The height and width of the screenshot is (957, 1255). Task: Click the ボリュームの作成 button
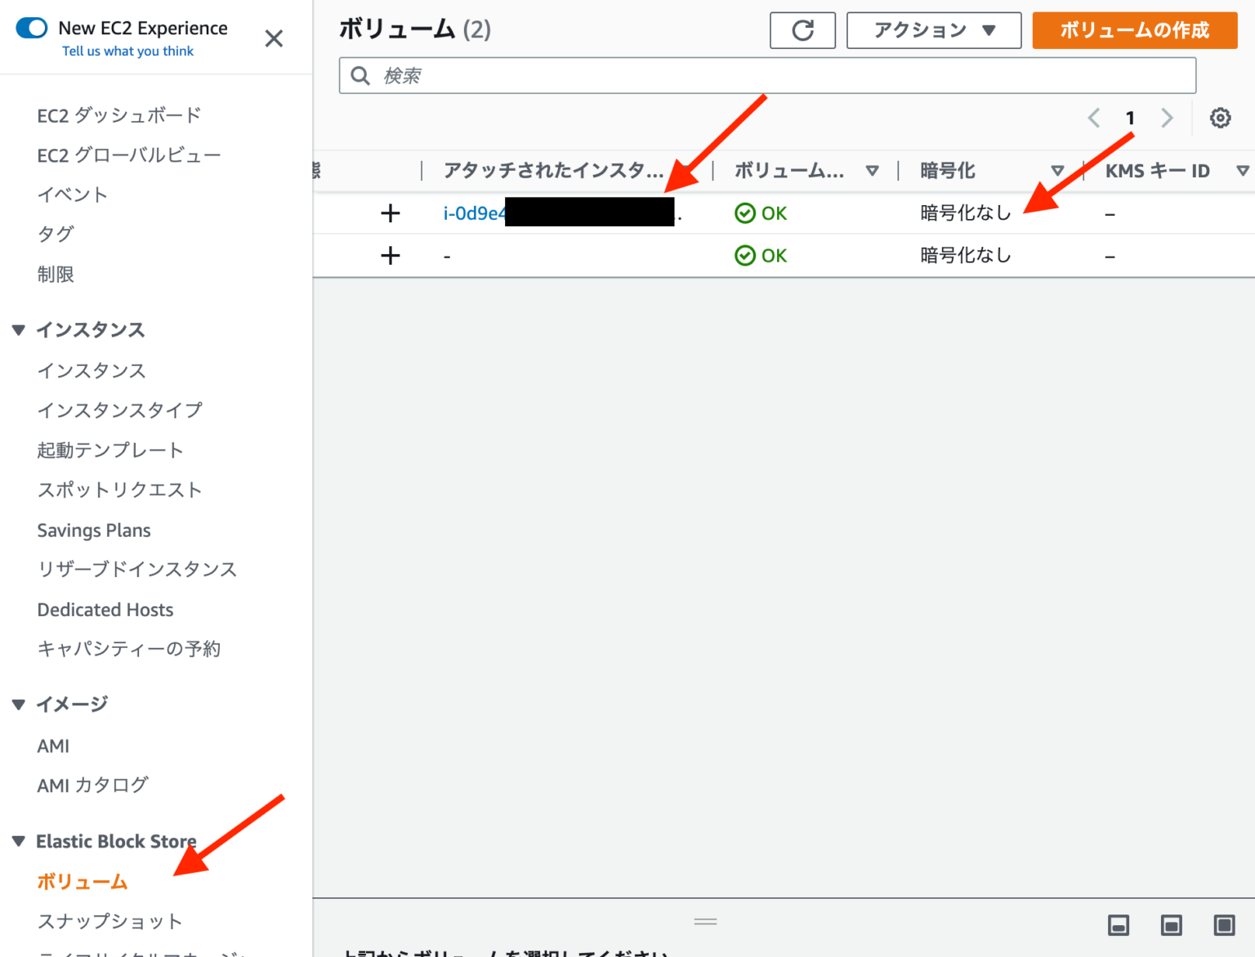pyautogui.click(x=1134, y=30)
